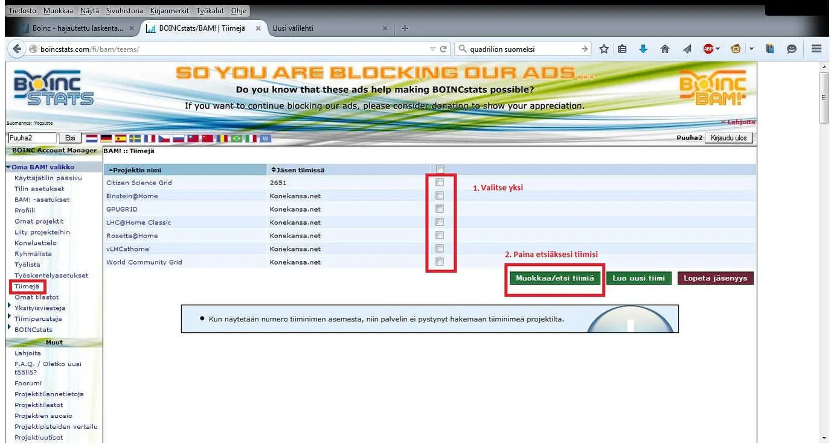Tick the select-all checkbox in table header

click(x=440, y=169)
